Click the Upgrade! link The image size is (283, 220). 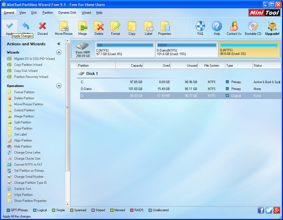click(272, 27)
